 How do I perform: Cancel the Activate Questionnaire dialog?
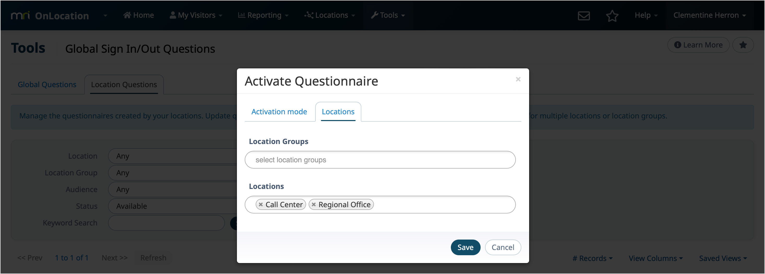503,247
